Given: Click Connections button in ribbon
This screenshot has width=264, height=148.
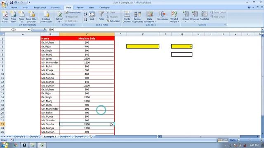Looking at the screenshot, I should [73, 13].
